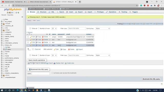Open the users table in sidebar
Viewport: 164px width, 92px height.
tap(9, 49)
